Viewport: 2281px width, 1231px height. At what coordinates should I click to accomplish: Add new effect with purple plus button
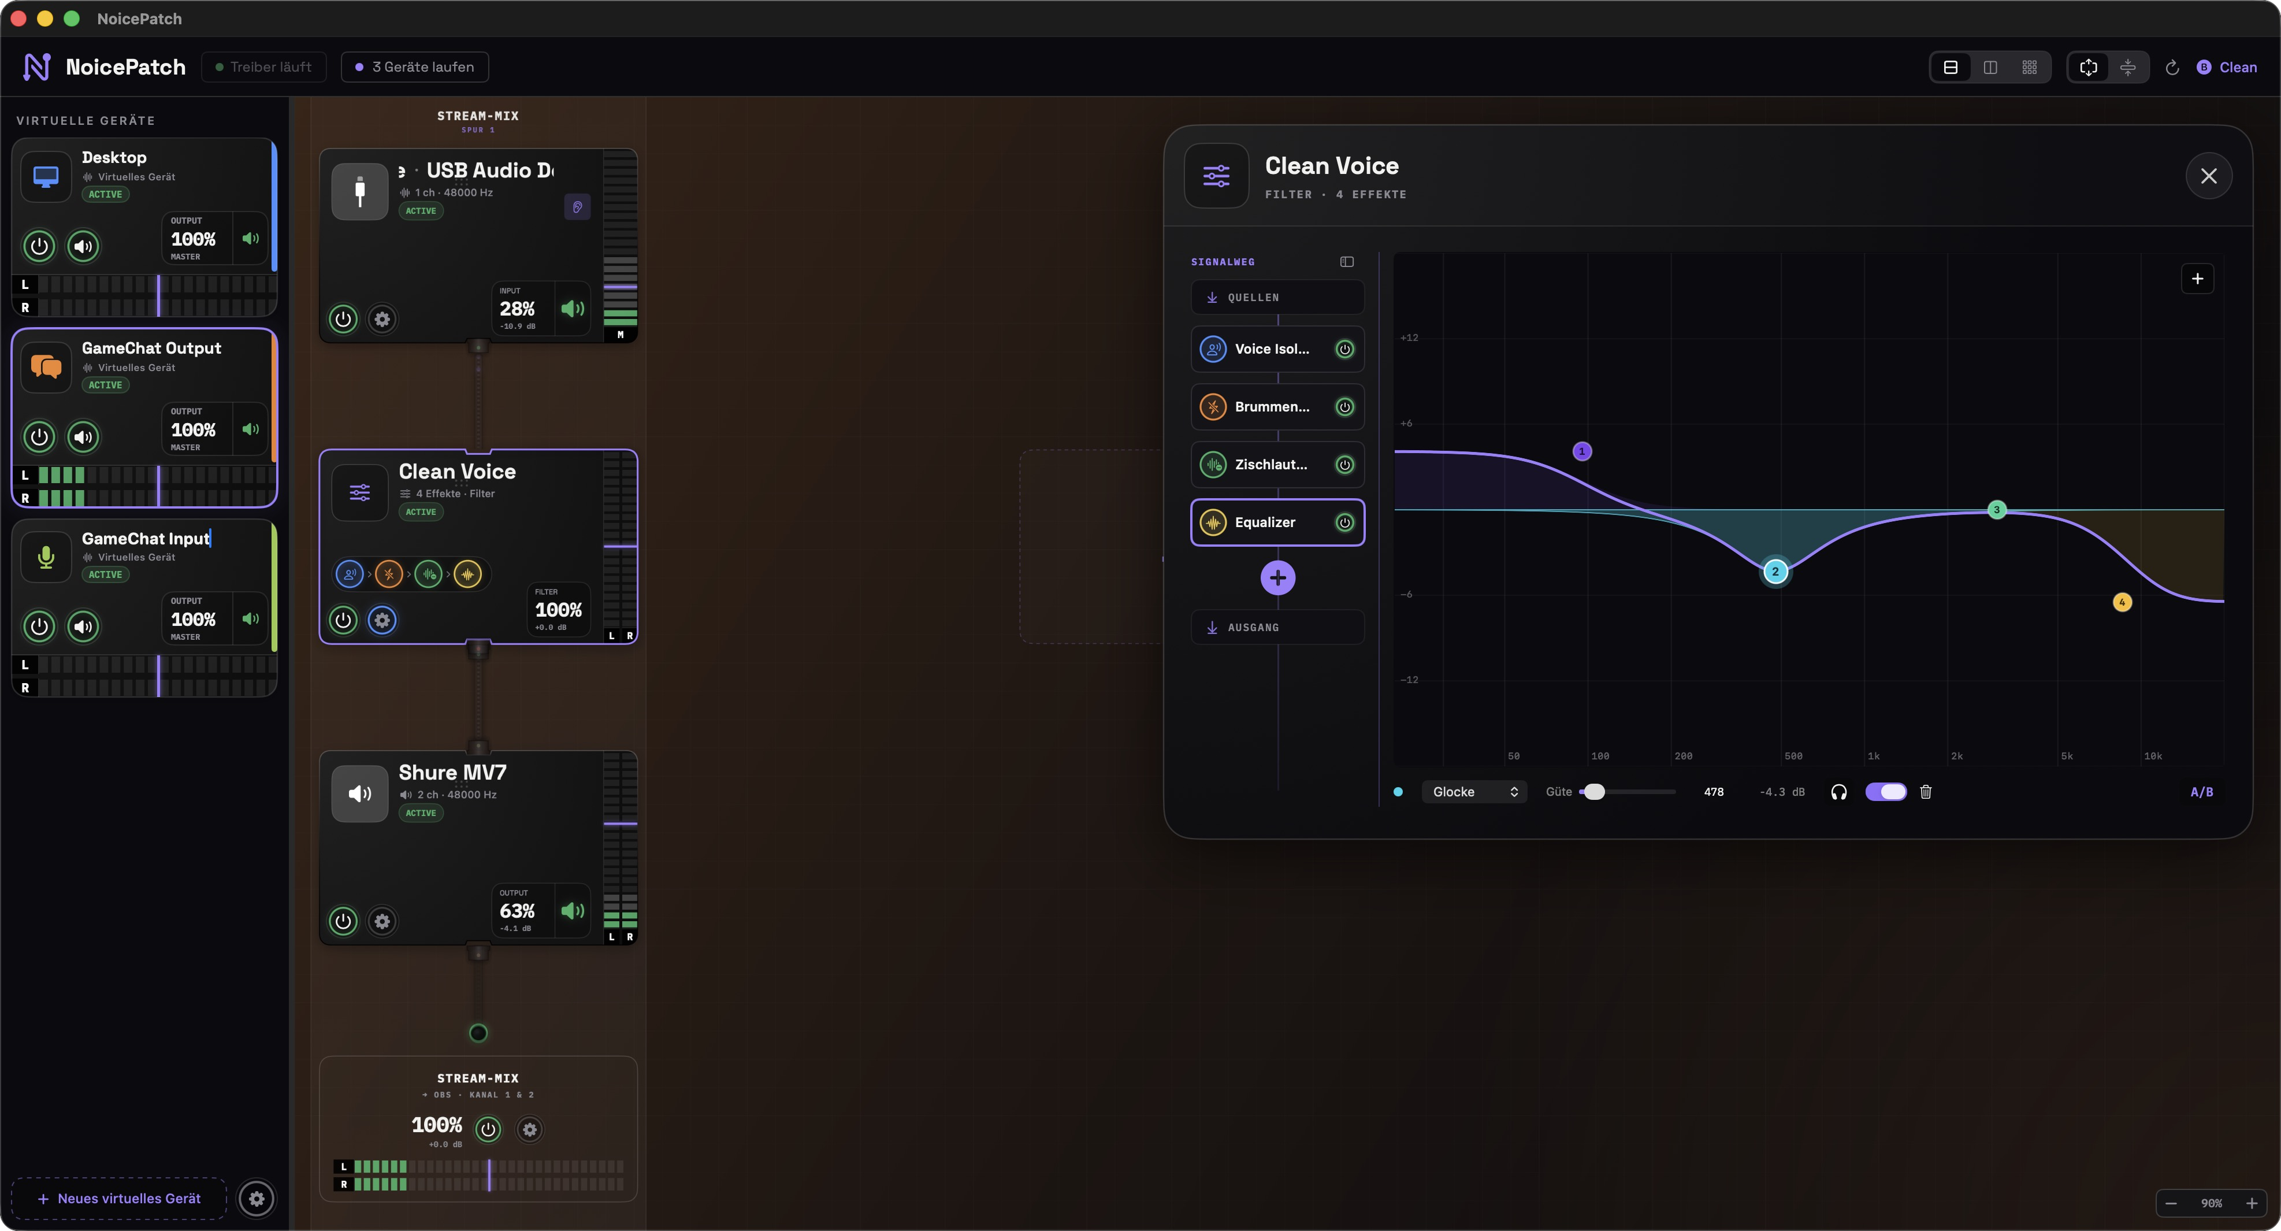click(x=1278, y=579)
